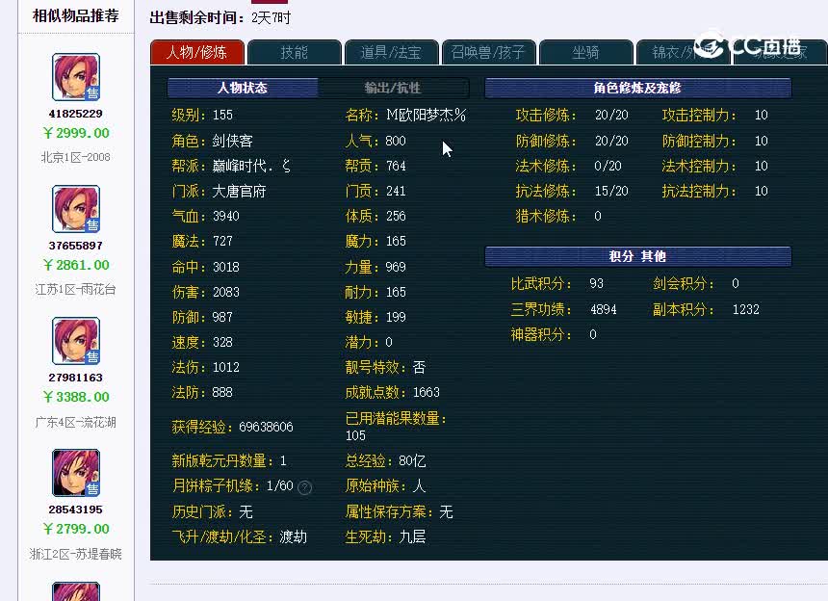The height and width of the screenshot is (601, 828).
Task: Click item number 28543195
Action: 75,510
